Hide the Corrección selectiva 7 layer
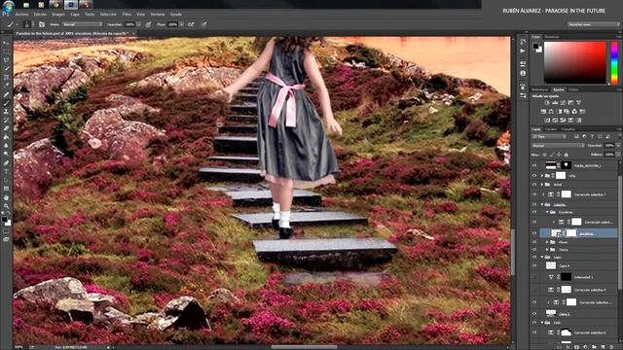623x350 pixels. click(534, 194)
